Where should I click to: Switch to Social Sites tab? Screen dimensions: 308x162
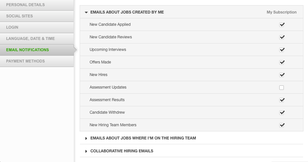click(37, 16)
